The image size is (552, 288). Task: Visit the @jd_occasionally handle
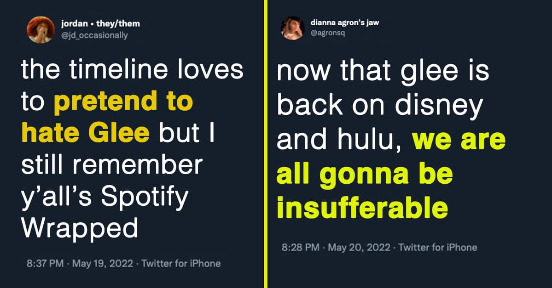point(94,35)
